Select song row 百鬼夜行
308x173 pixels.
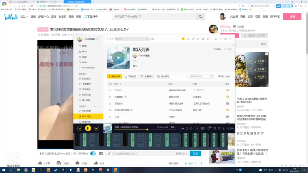coord(169,103)
